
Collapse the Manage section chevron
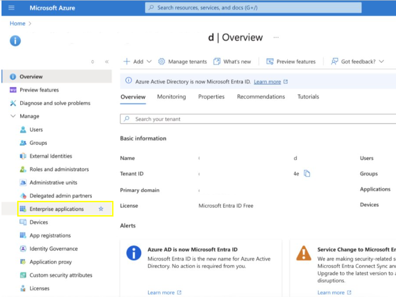point(13,116)
